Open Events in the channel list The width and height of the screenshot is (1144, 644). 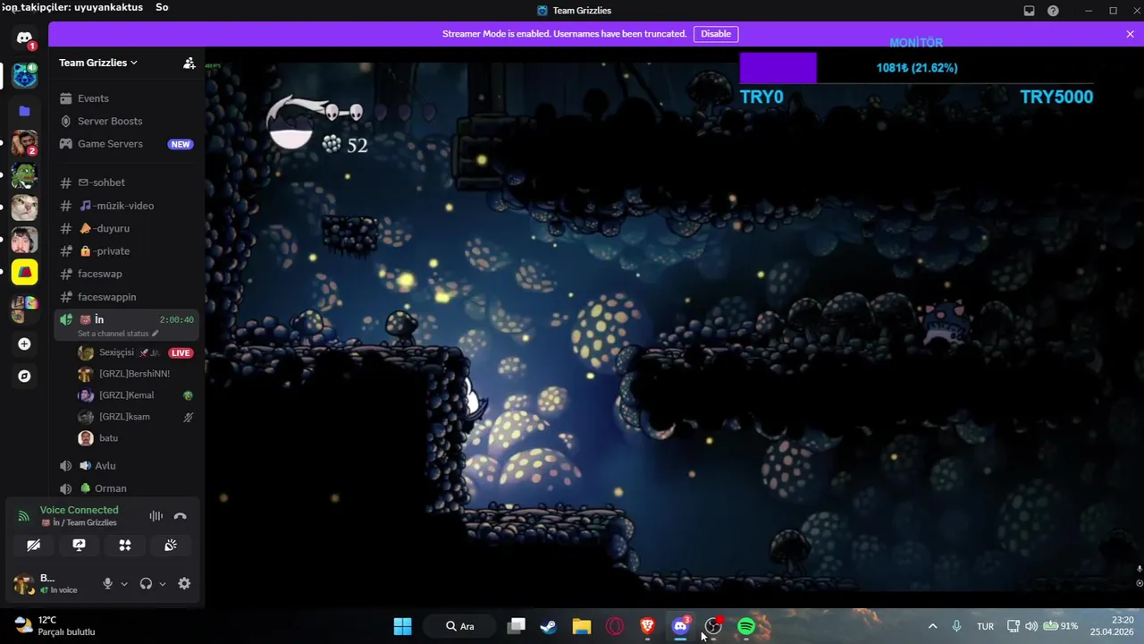125,98
